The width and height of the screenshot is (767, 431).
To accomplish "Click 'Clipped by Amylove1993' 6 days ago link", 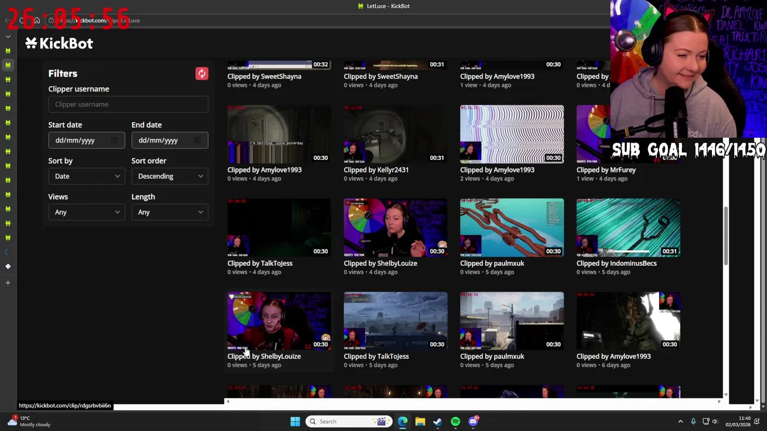I will (614, 357).
